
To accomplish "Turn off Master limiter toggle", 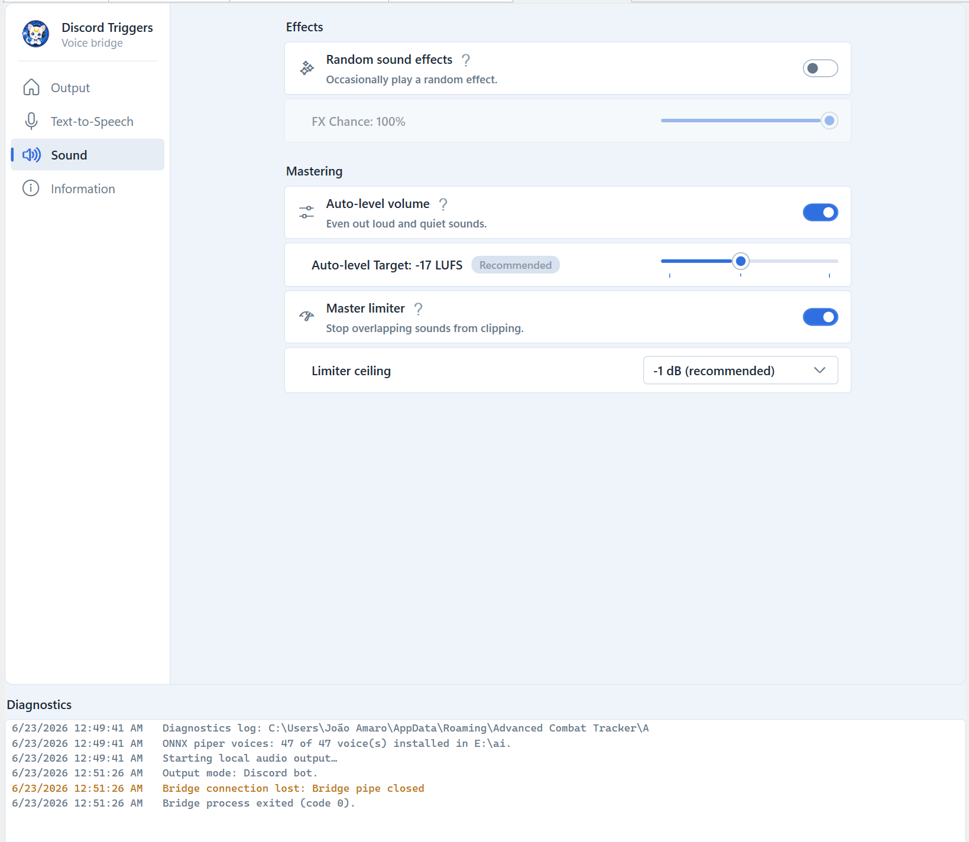I will coord(820,317).
